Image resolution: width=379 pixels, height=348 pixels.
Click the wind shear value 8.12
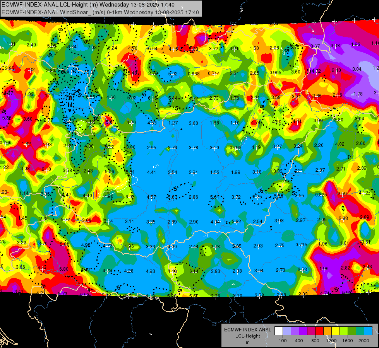pyautogui.click(x=90, y=122)
